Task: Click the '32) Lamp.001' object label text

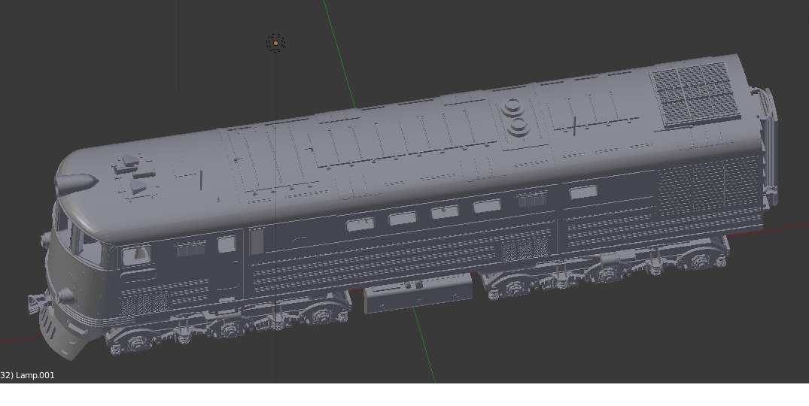Action: 27,375
